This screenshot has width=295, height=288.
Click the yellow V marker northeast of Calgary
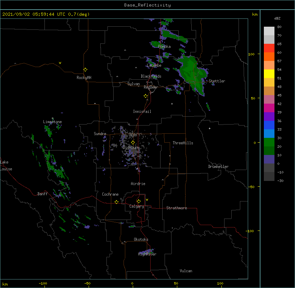(x=147, y=200)
